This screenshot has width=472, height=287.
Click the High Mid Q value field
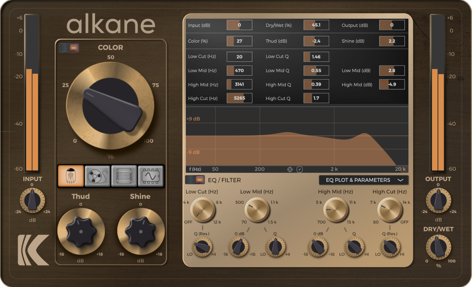coord(316,84)
